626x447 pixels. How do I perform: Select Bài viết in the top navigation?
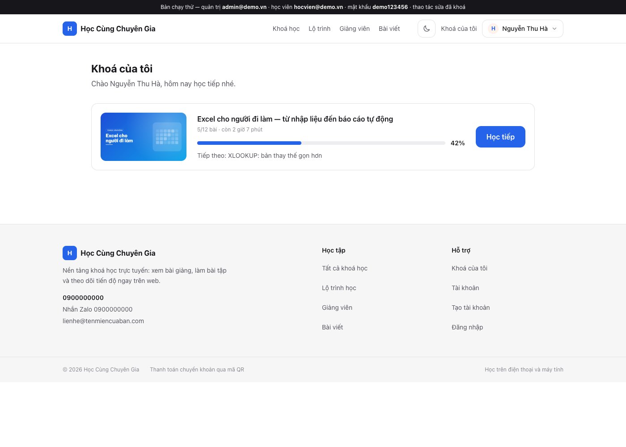389,29
